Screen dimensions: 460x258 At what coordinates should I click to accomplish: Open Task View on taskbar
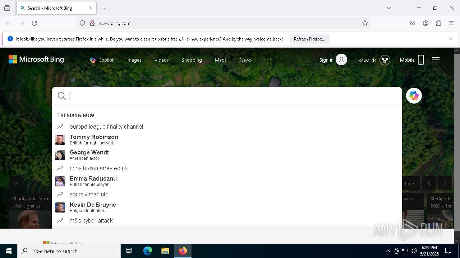pyautogui.click(x=129, y=251)
